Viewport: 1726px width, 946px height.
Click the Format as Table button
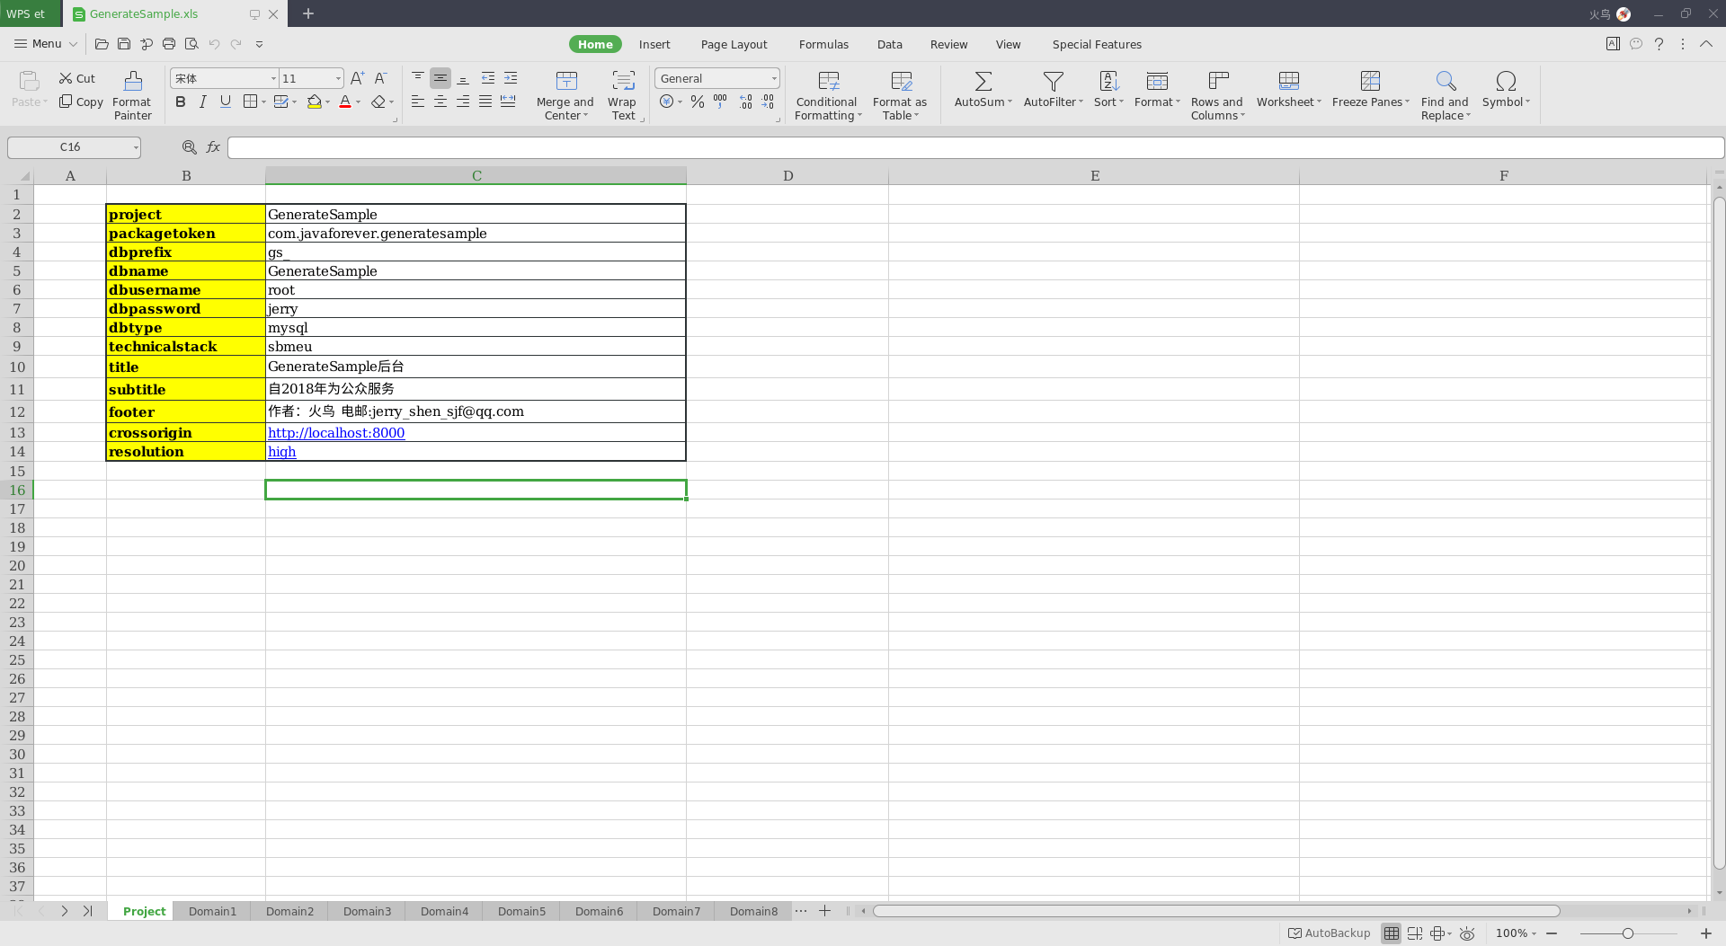point(900,95)
